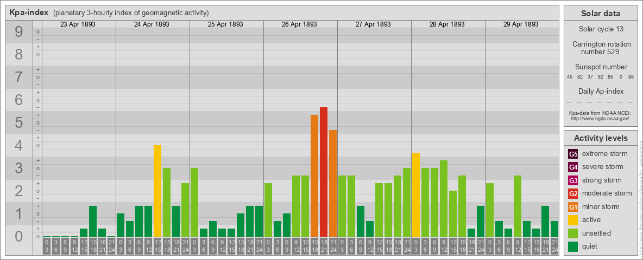
Task: Click the sunspot value 98
Action: (631, 77)
